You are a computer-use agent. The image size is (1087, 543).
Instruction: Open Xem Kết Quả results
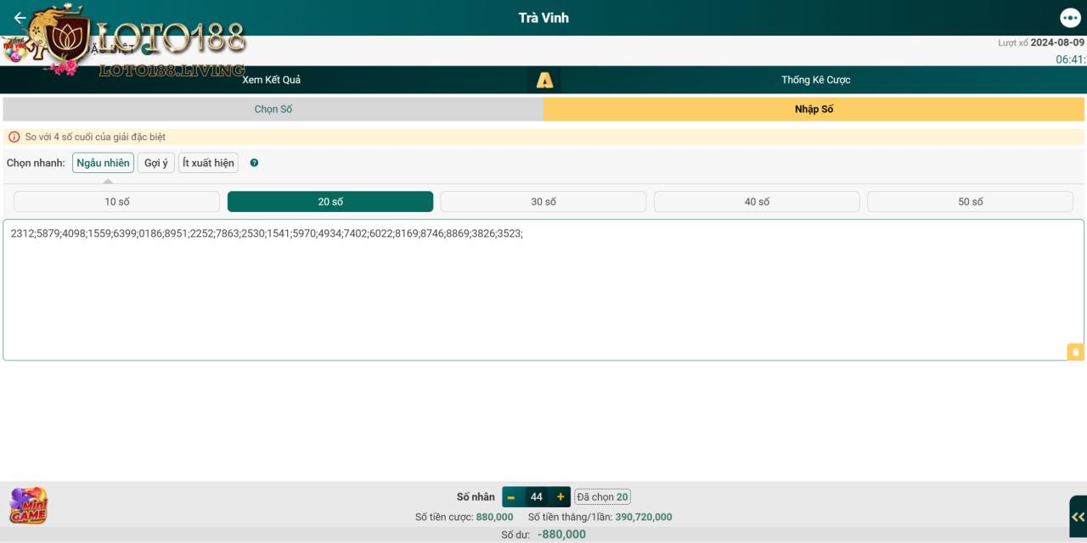click(x=272, y=80)
